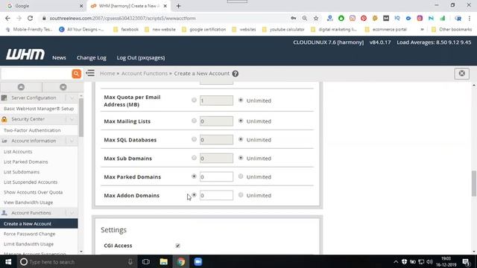Open the News menu item
The image size is (477, 268).
59,58
